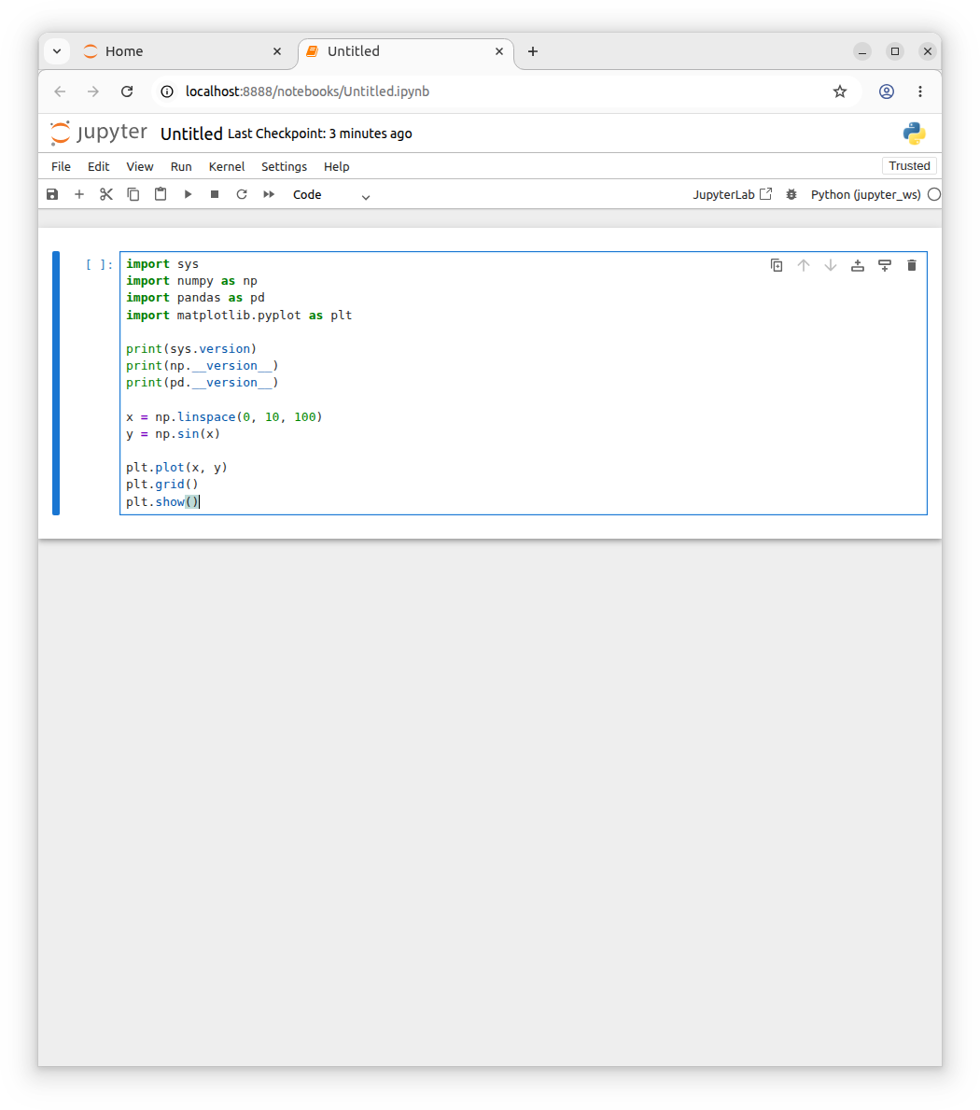Viewport: 980px width, 1110px height.
Task: Save the notebook with the floppy disk icon
Action: click(52, 194)
